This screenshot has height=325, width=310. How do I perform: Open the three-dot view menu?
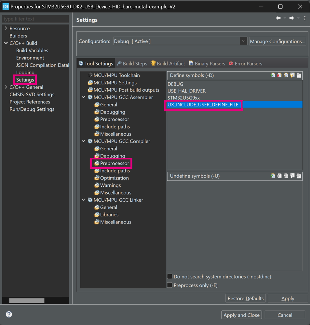(x=305, y=18)
